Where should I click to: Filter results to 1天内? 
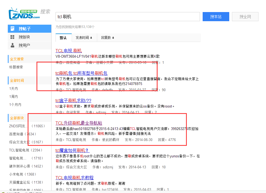click(x=14, y=88)
